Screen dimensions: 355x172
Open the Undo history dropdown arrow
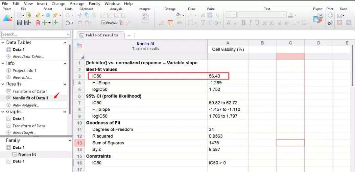[x=72, y=23]
